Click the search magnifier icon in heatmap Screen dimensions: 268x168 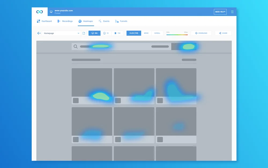click(76, 47)
